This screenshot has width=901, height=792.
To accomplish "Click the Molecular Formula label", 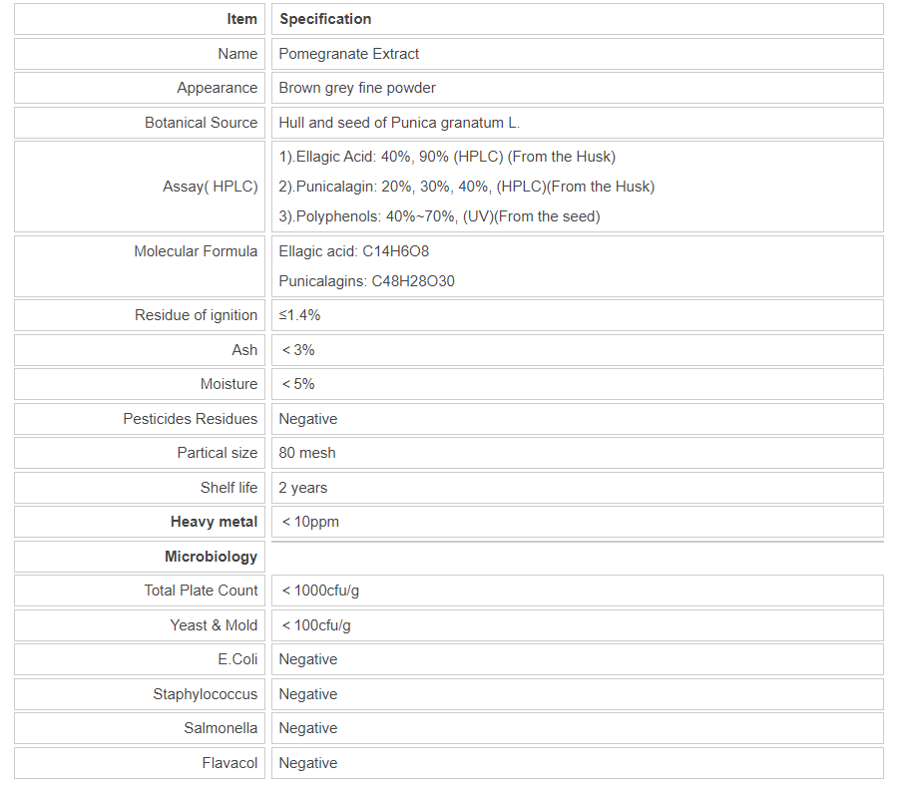I will point(196,251).
